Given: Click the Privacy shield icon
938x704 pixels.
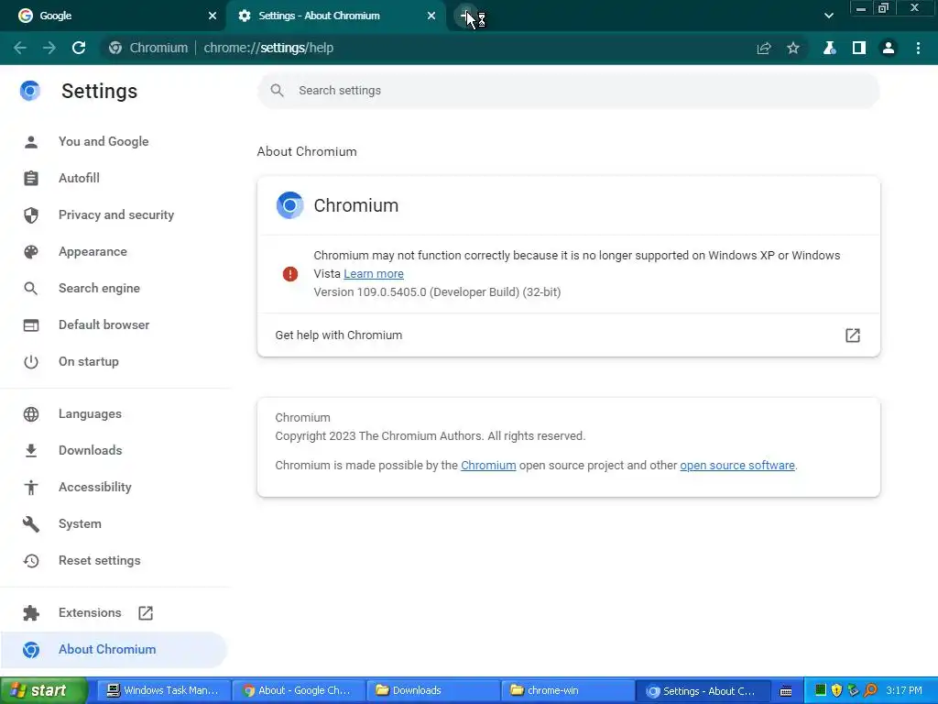Looking at the screenshot, I should [31, 214].
